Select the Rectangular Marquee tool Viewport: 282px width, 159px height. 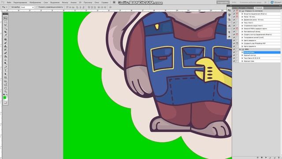pyautogui.click(x=5, y=22)
